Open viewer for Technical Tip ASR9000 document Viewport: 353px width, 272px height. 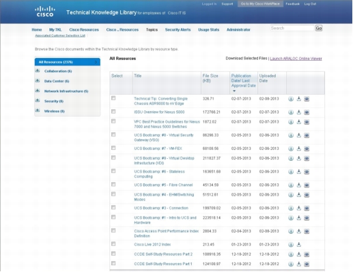[x=307, y=99]
